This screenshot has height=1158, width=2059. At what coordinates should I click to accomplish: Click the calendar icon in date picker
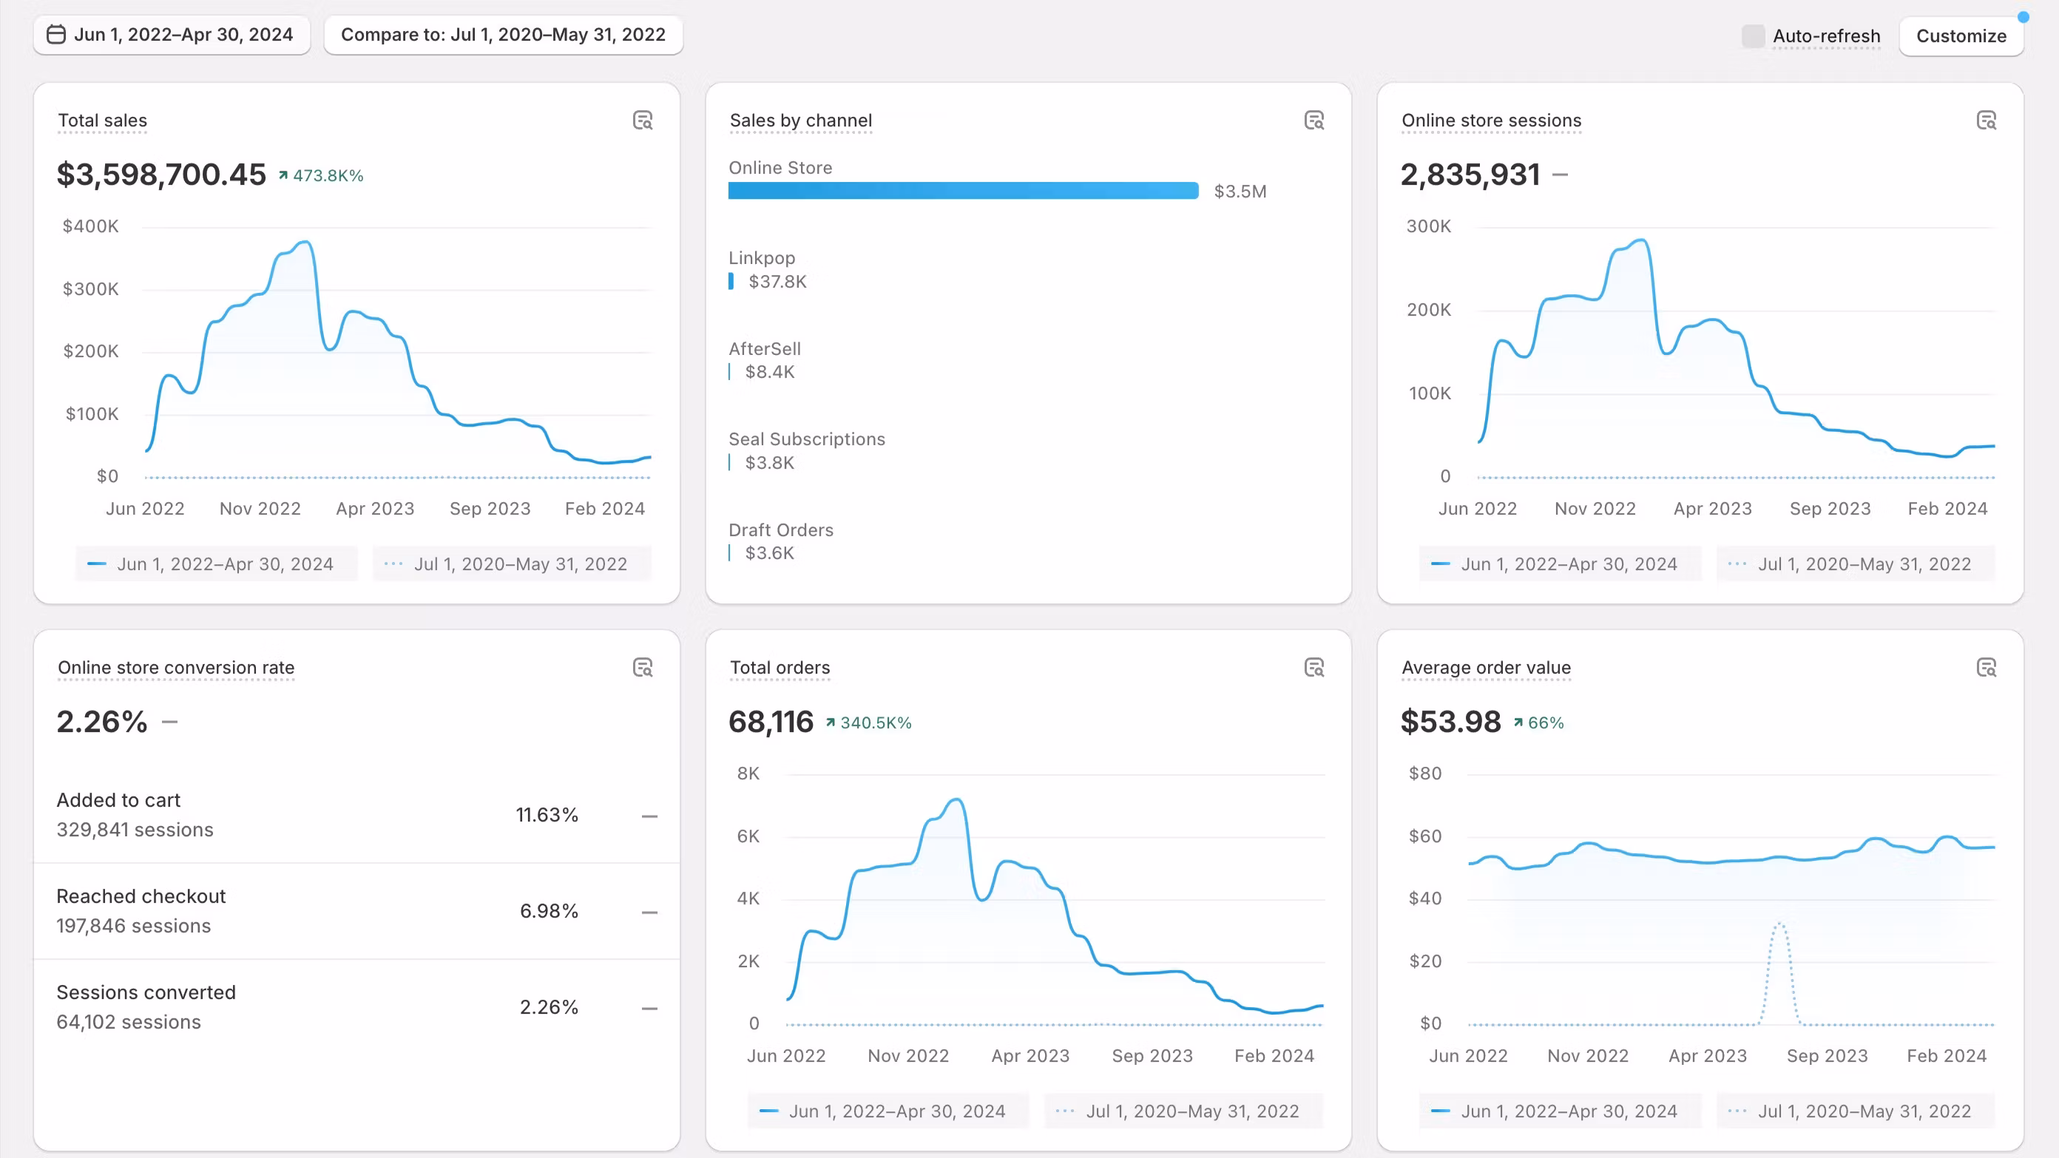(56, 34)
